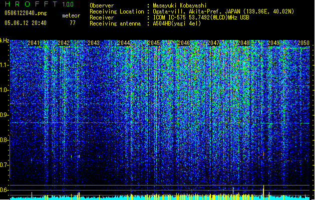Click version number 1.0.0

point(68,4)
